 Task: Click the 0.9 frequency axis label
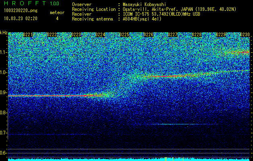[x=3, y=93]
